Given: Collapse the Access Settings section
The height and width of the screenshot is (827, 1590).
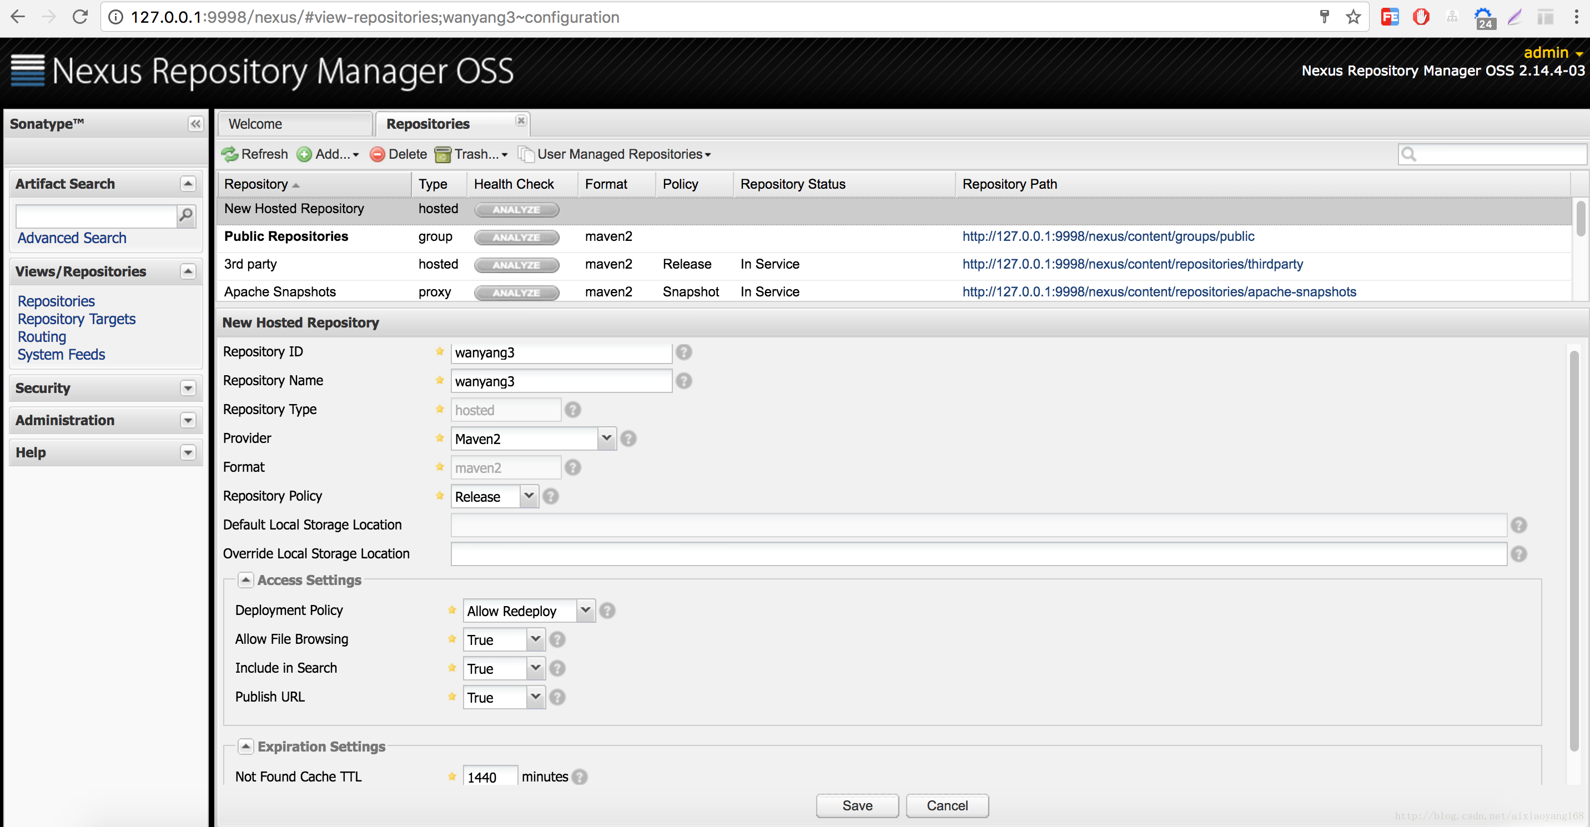Looking at the screenshot, I should point(245,580).
